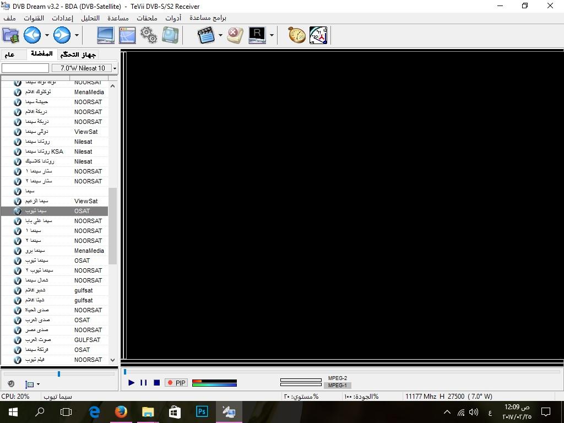Open the Microsoft Store taskbar icon
564x423 pixels.
[x=175, y=412]
